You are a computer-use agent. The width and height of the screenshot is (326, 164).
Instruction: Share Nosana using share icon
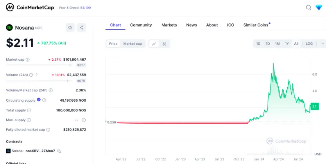(81, 28)
